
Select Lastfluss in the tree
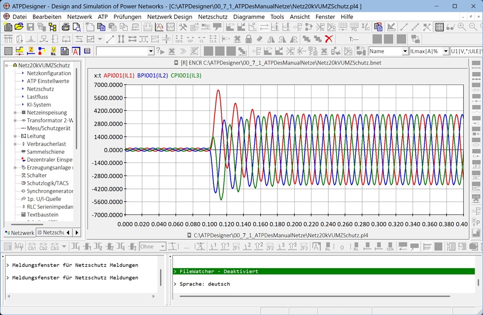point(38,97)
